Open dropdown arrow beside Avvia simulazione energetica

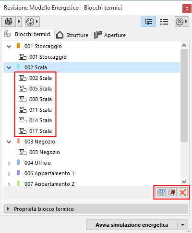[x=182, y=225]
